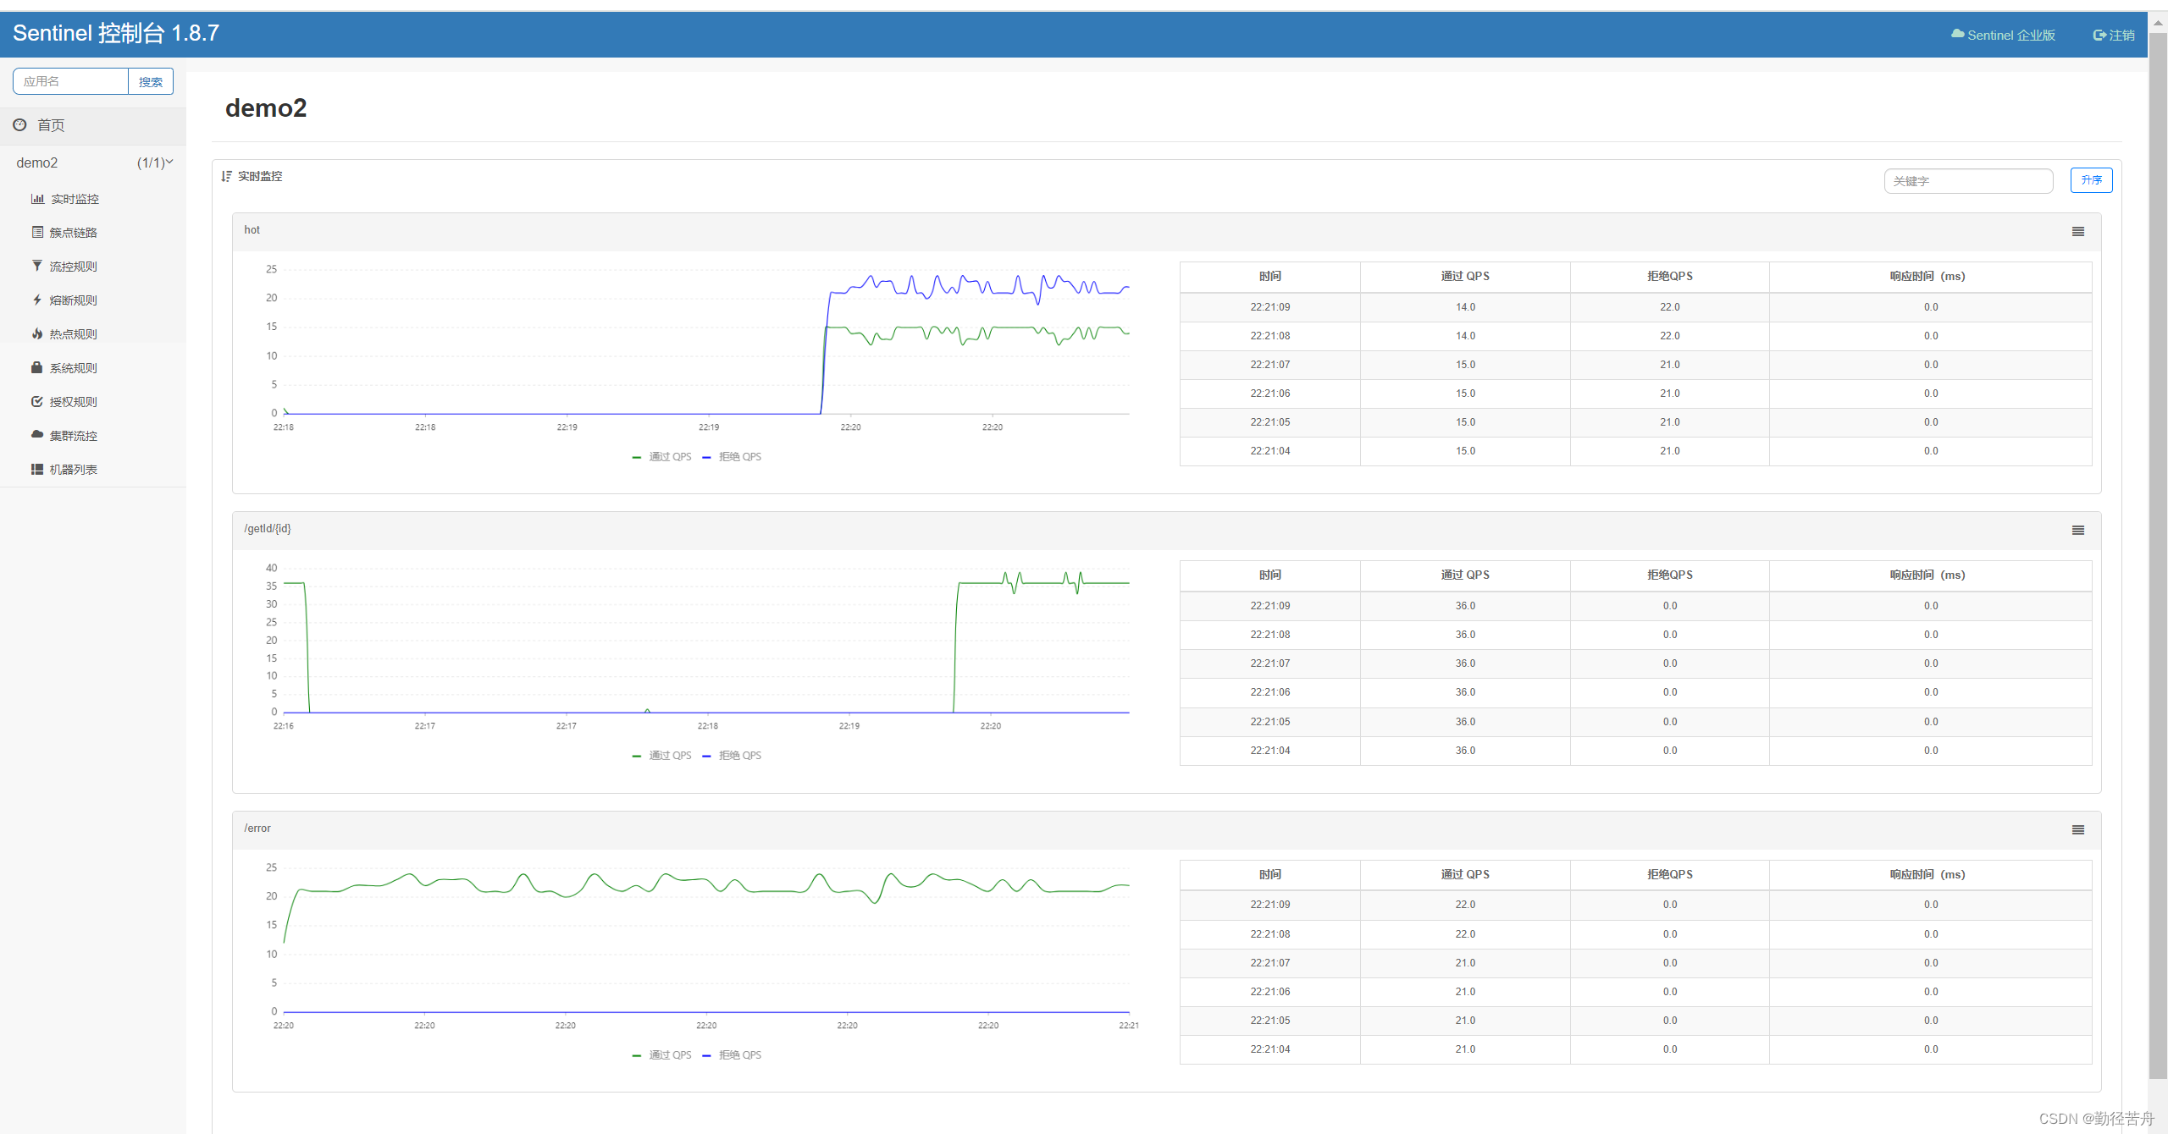Open the hamburger menu of the hot chart
This screenshot has width=2168, height=1134.
tap(2077, 232)
